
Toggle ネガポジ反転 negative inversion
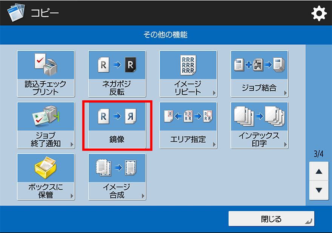click(117, 74)
